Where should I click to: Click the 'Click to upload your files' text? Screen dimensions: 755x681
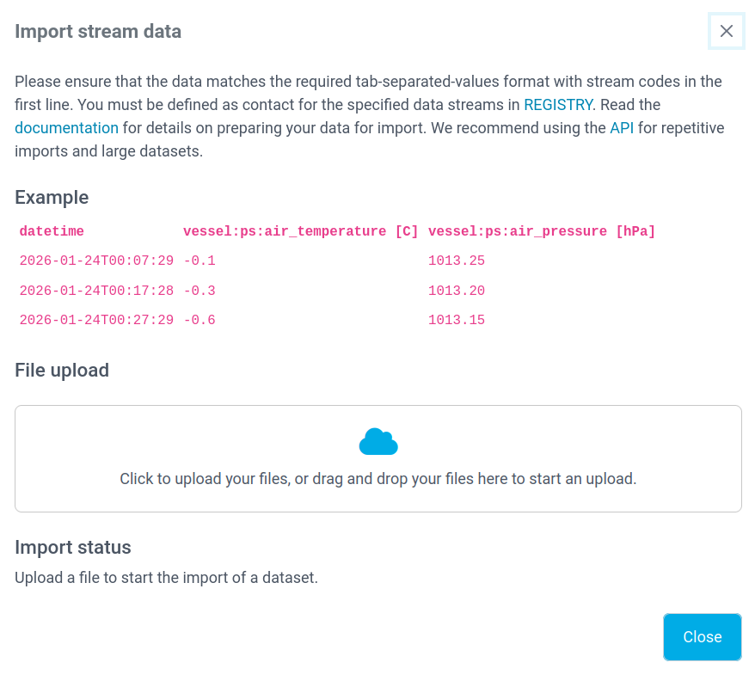click(x=377, y=479)
